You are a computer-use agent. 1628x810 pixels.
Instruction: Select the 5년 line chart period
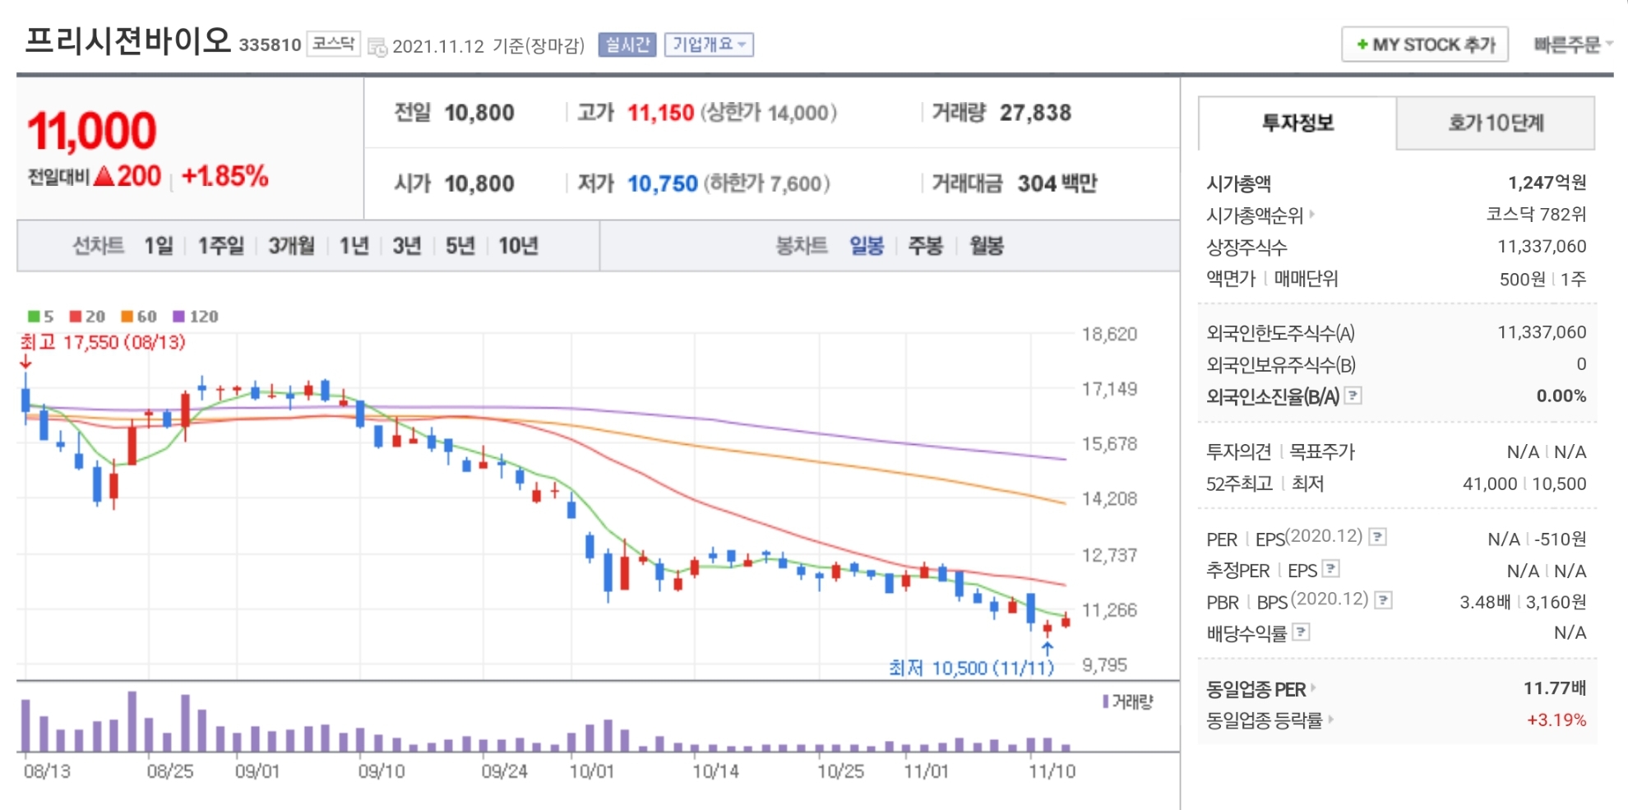[x=460, y=246]
